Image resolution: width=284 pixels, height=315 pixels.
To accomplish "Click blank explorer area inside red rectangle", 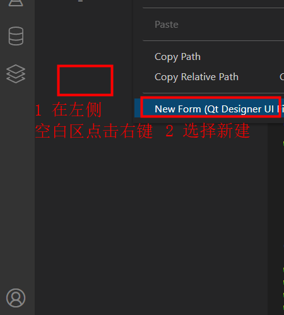I will click(x=85, y=80).
